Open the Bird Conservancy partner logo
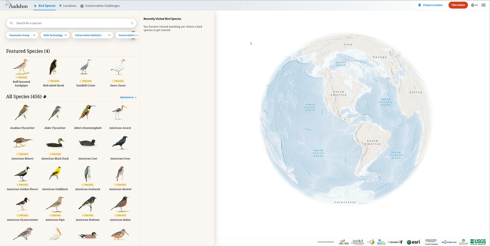Image resolution: width=490 pixels, height=246 pixels. [x=358, y=242]
